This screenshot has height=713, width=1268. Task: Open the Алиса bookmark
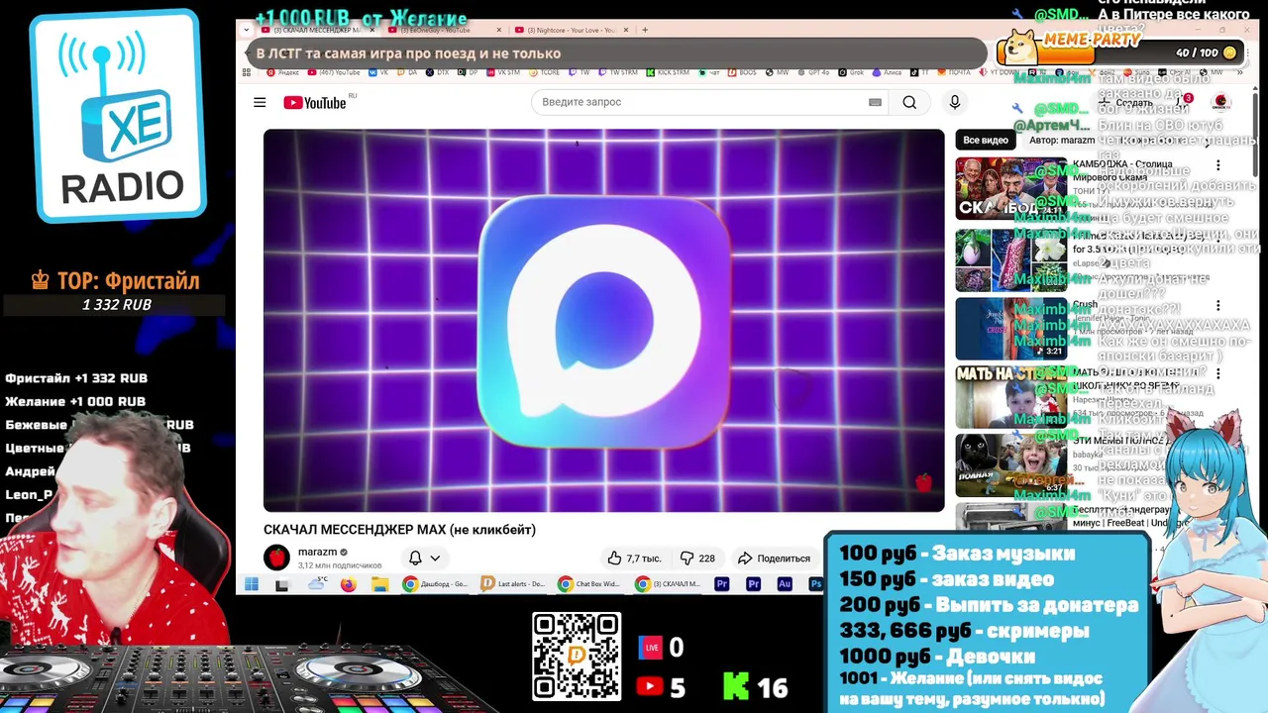tap(885, 72)
